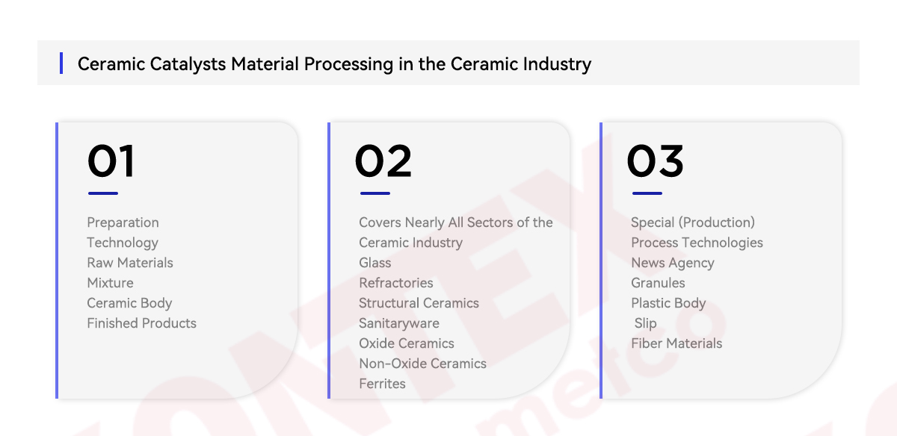The height and width of the screenshot is (436, 897).
Task: Click the Preparation text in card 01
Action: 123,222
